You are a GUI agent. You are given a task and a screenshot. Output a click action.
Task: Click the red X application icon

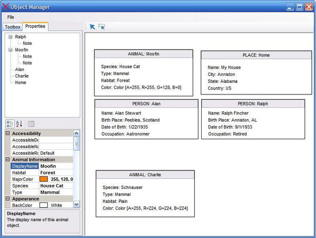(x=5, y=6)
